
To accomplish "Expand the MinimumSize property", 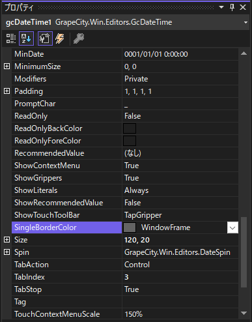I will coord(7,66).
